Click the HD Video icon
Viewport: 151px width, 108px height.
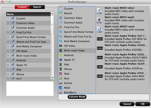pyautogui.click(x=61, y=46)
